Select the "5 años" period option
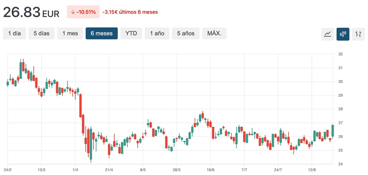The image size is (368, 175). tap(186, 33)
